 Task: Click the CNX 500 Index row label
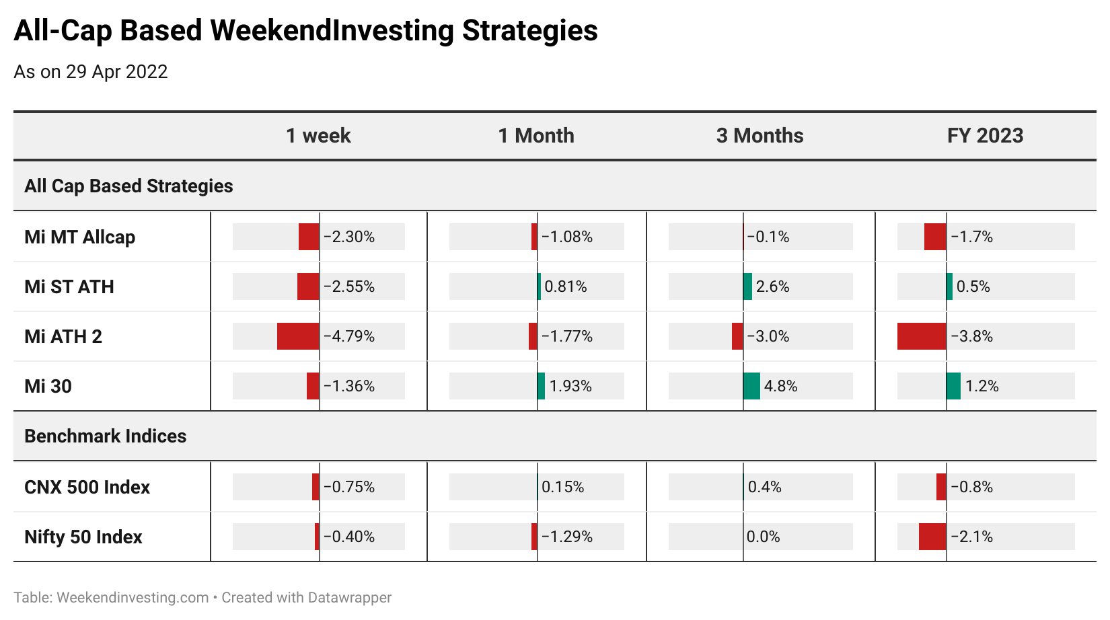click(87, 488)
